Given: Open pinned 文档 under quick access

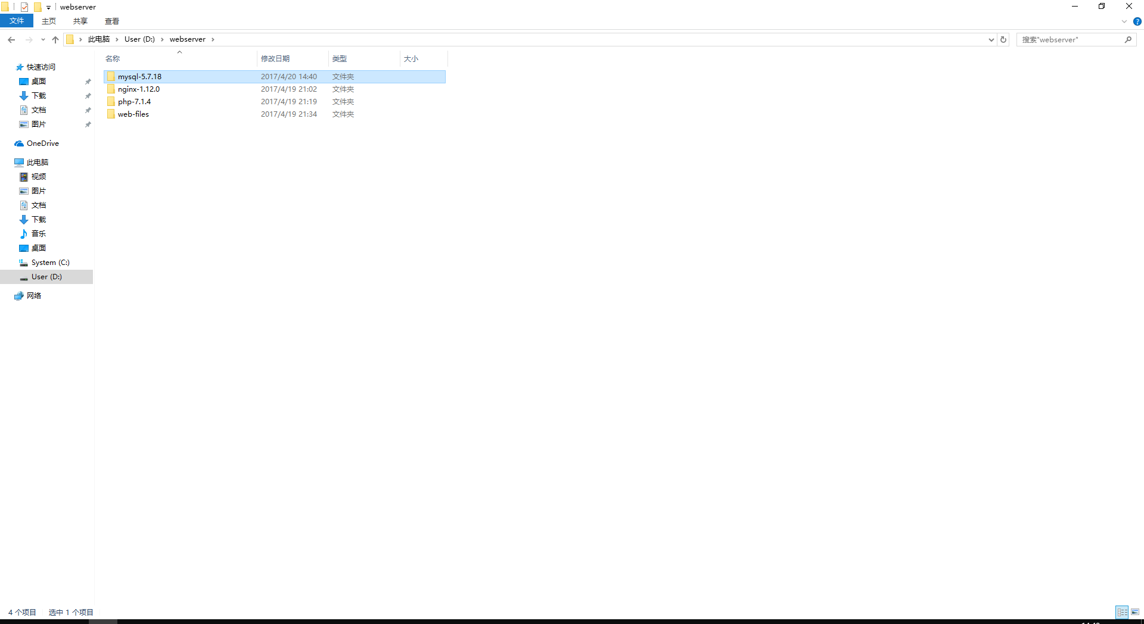Looking at the screenshot, I should pyautogui.click(x=39, y=110).
